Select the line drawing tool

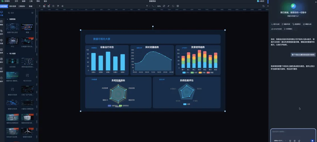click(153, 6)
